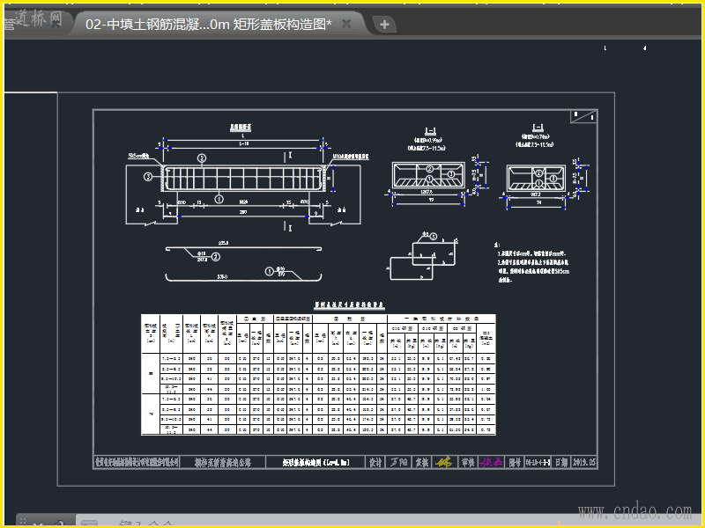705x528 pixels.
Task: Select the circled rebar label 1 in elevation
Action: (x=219, y=200)
